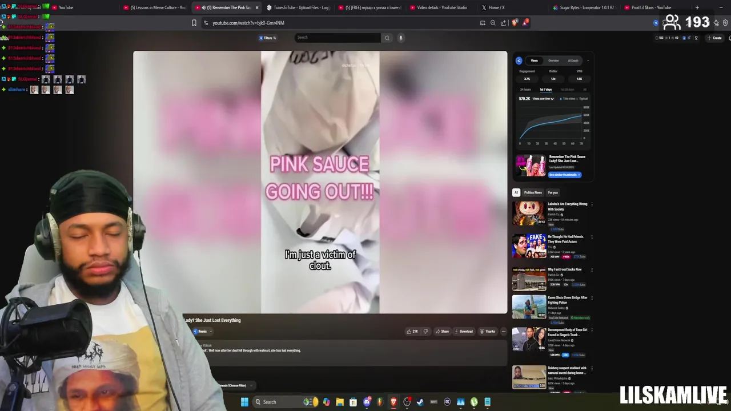
Task: Open Labubu's Are Everything Wrong thumbnail
Action: coord(529,213)
